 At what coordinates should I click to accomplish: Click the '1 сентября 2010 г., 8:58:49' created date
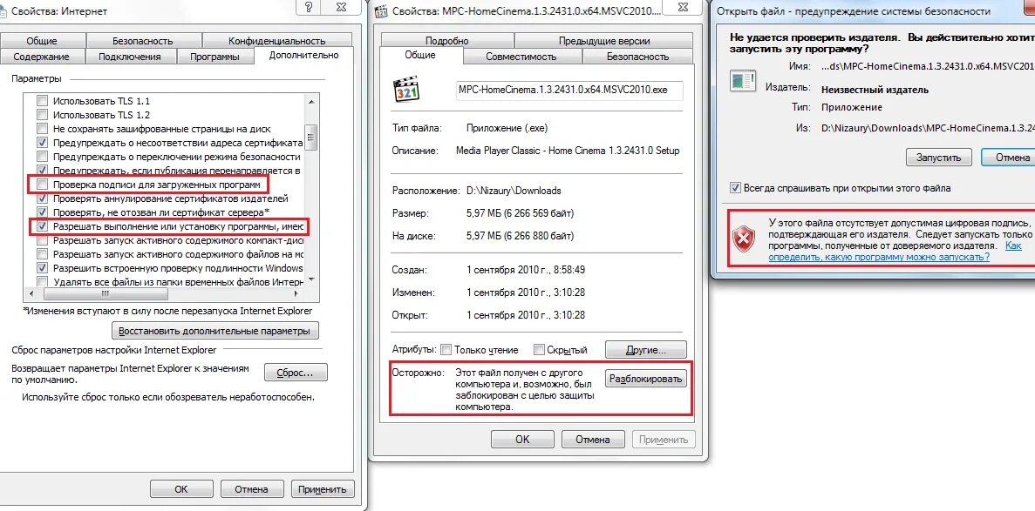[x=526, y=271]
